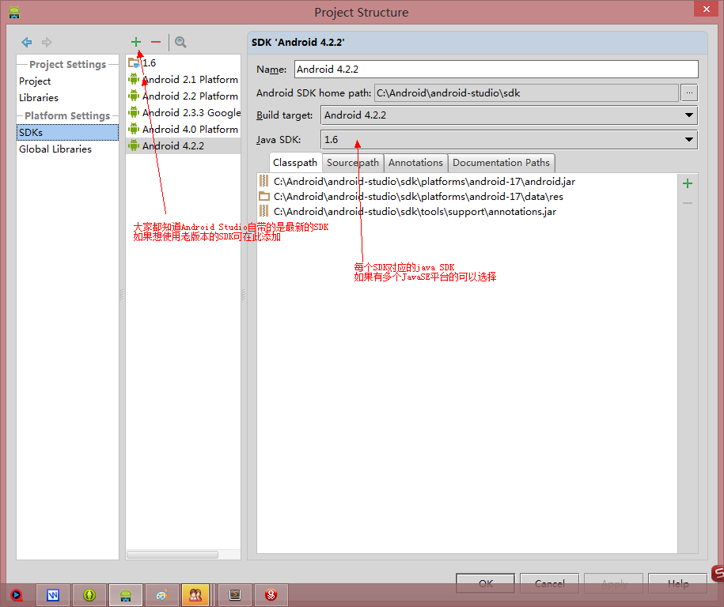
Task: Add a classpath entry with the green plus
Action: pyautogui.click(x=688, y=183)
